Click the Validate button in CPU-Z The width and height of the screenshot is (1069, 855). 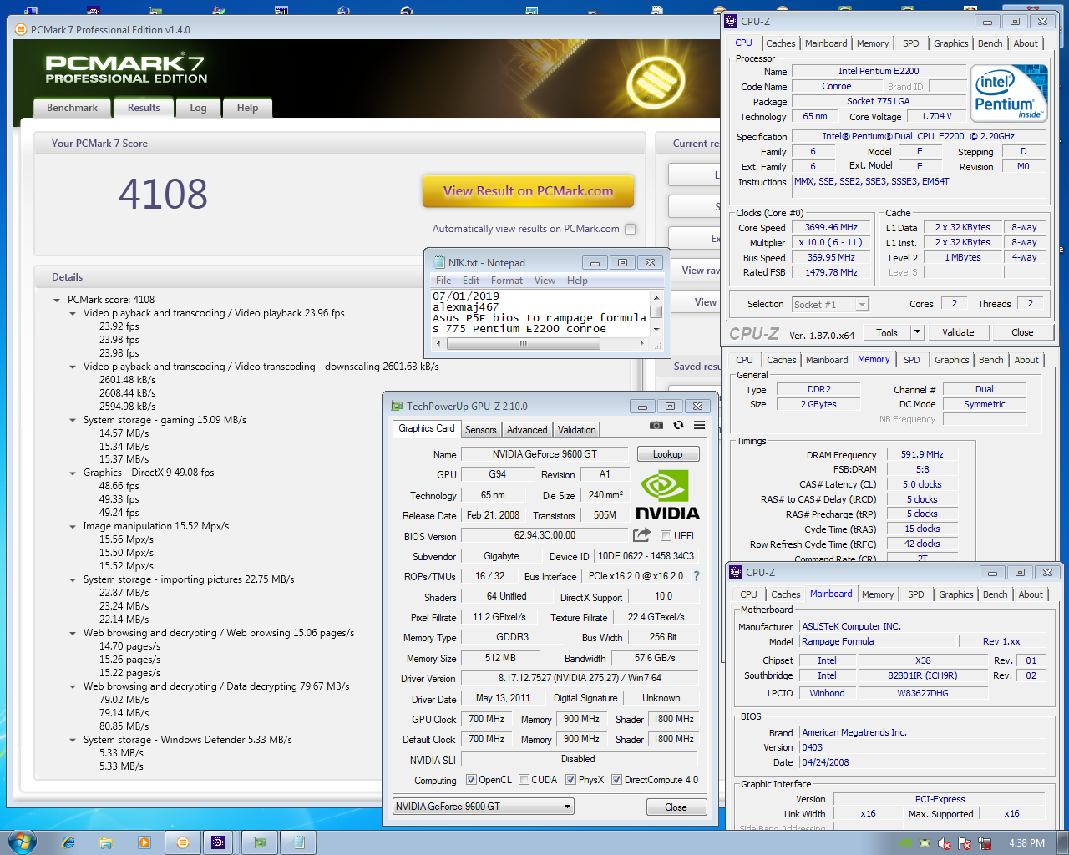click(958, 332)
